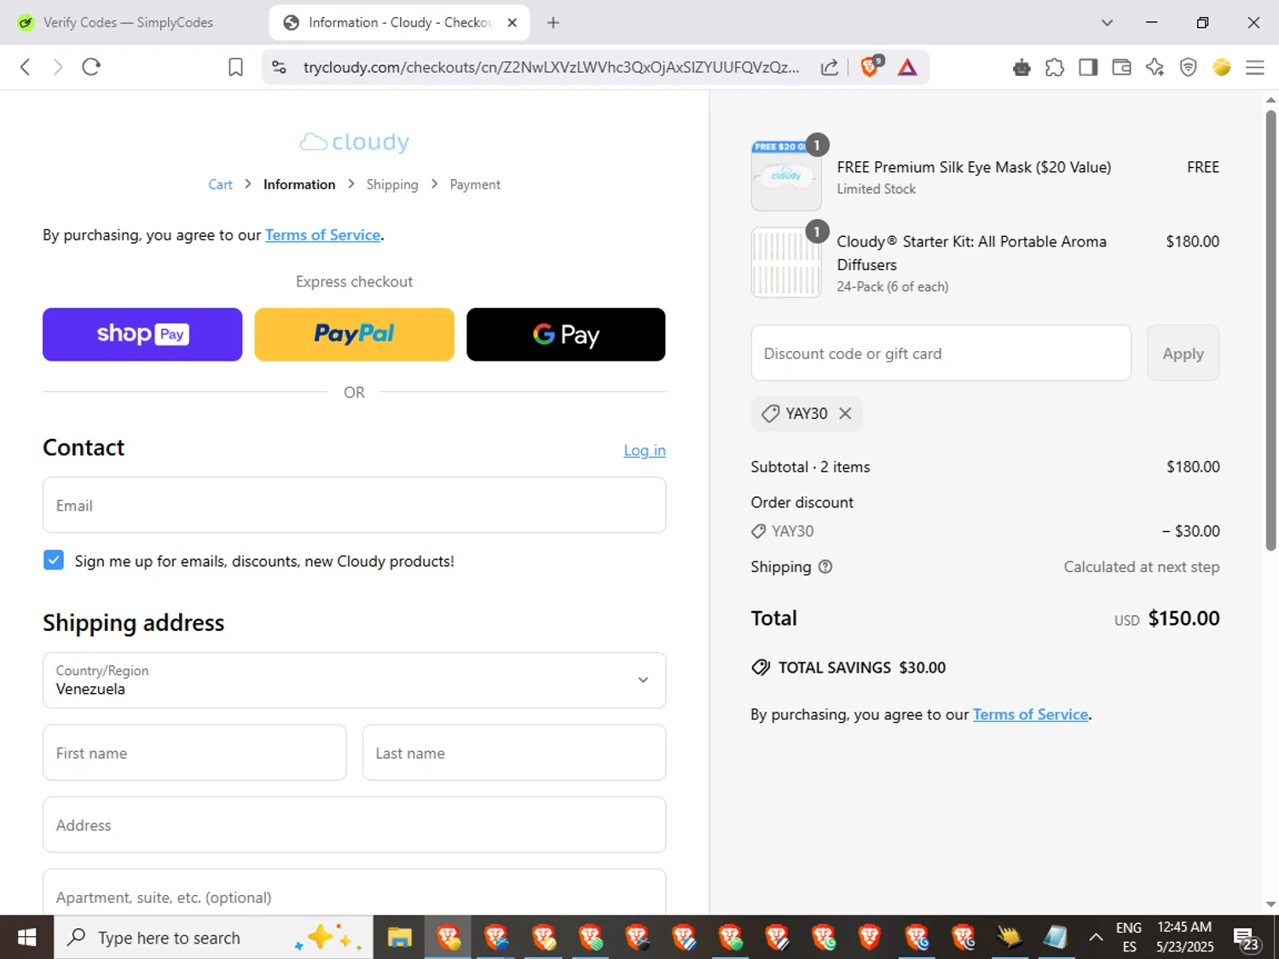Click the share page icon
This screenshot has height=959, width=1279.
tap(830, 67)
